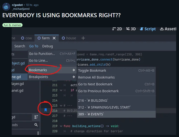Close the farm scene tab
Viewport: 179px width, 137px height.
pyautogui.click(x=54, y=38)
